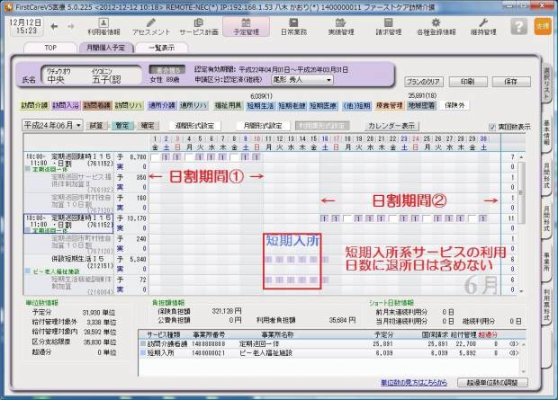Screen dimensions: 558x400
Task: Select the 予定管理 toolbar icon
Action: tap(247, 24)
